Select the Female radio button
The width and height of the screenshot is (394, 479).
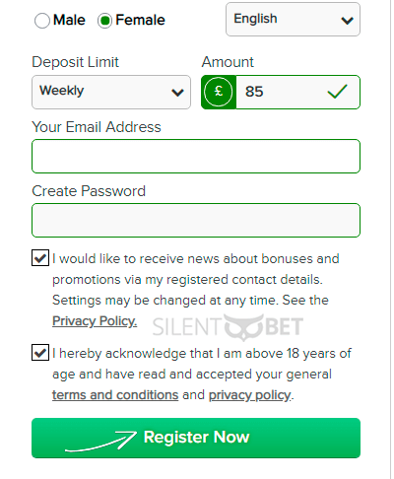[104, 21]
